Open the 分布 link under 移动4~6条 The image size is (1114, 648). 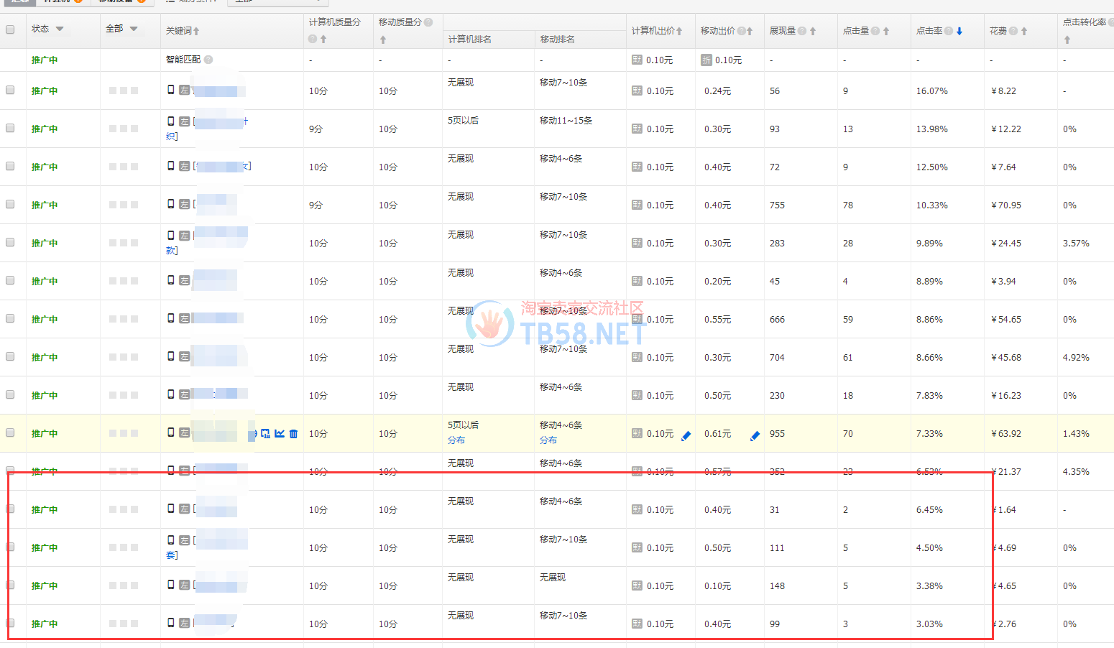coord(548,440)
